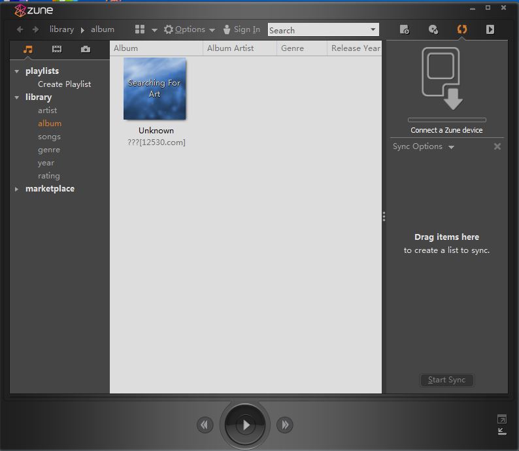Minimize the Zune window
Viewport: 519px width, 451px height.
pyautogui.click(x=473, y=8)
